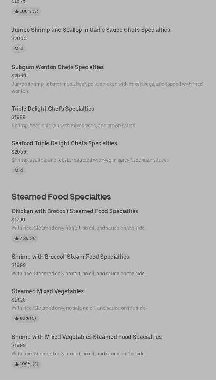The width and height of the screenshot is (216, 380).
Task: Choose Shrimp with Broccoli Steam Food Specialties
Action: coord(70,257)
